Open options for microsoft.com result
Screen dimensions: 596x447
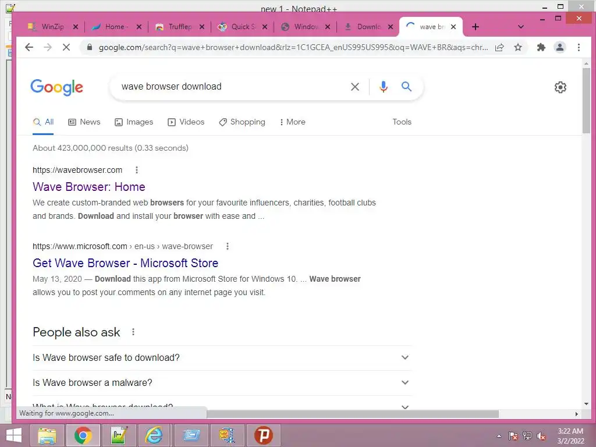228,246
